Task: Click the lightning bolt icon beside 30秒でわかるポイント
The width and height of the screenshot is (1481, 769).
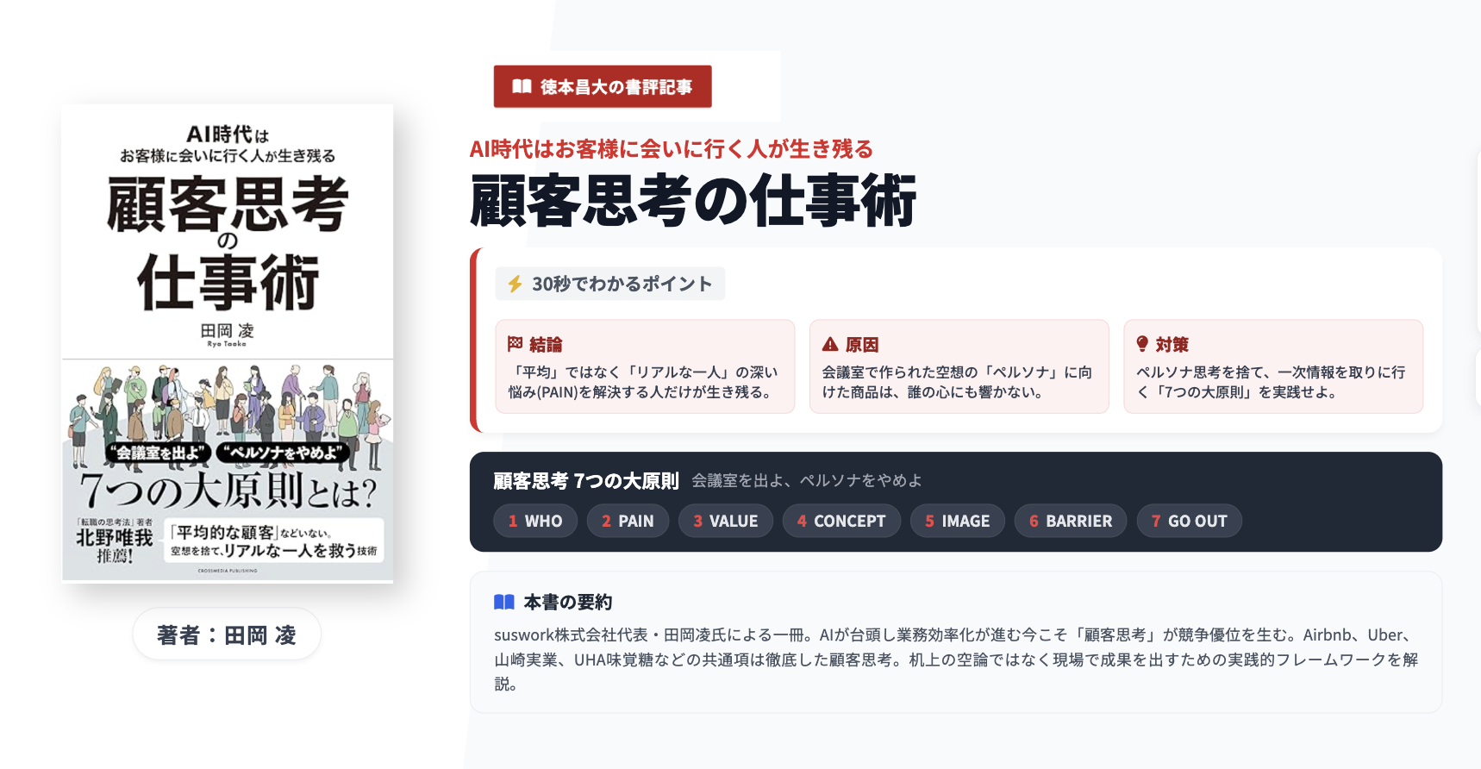Action: [515, 284]
